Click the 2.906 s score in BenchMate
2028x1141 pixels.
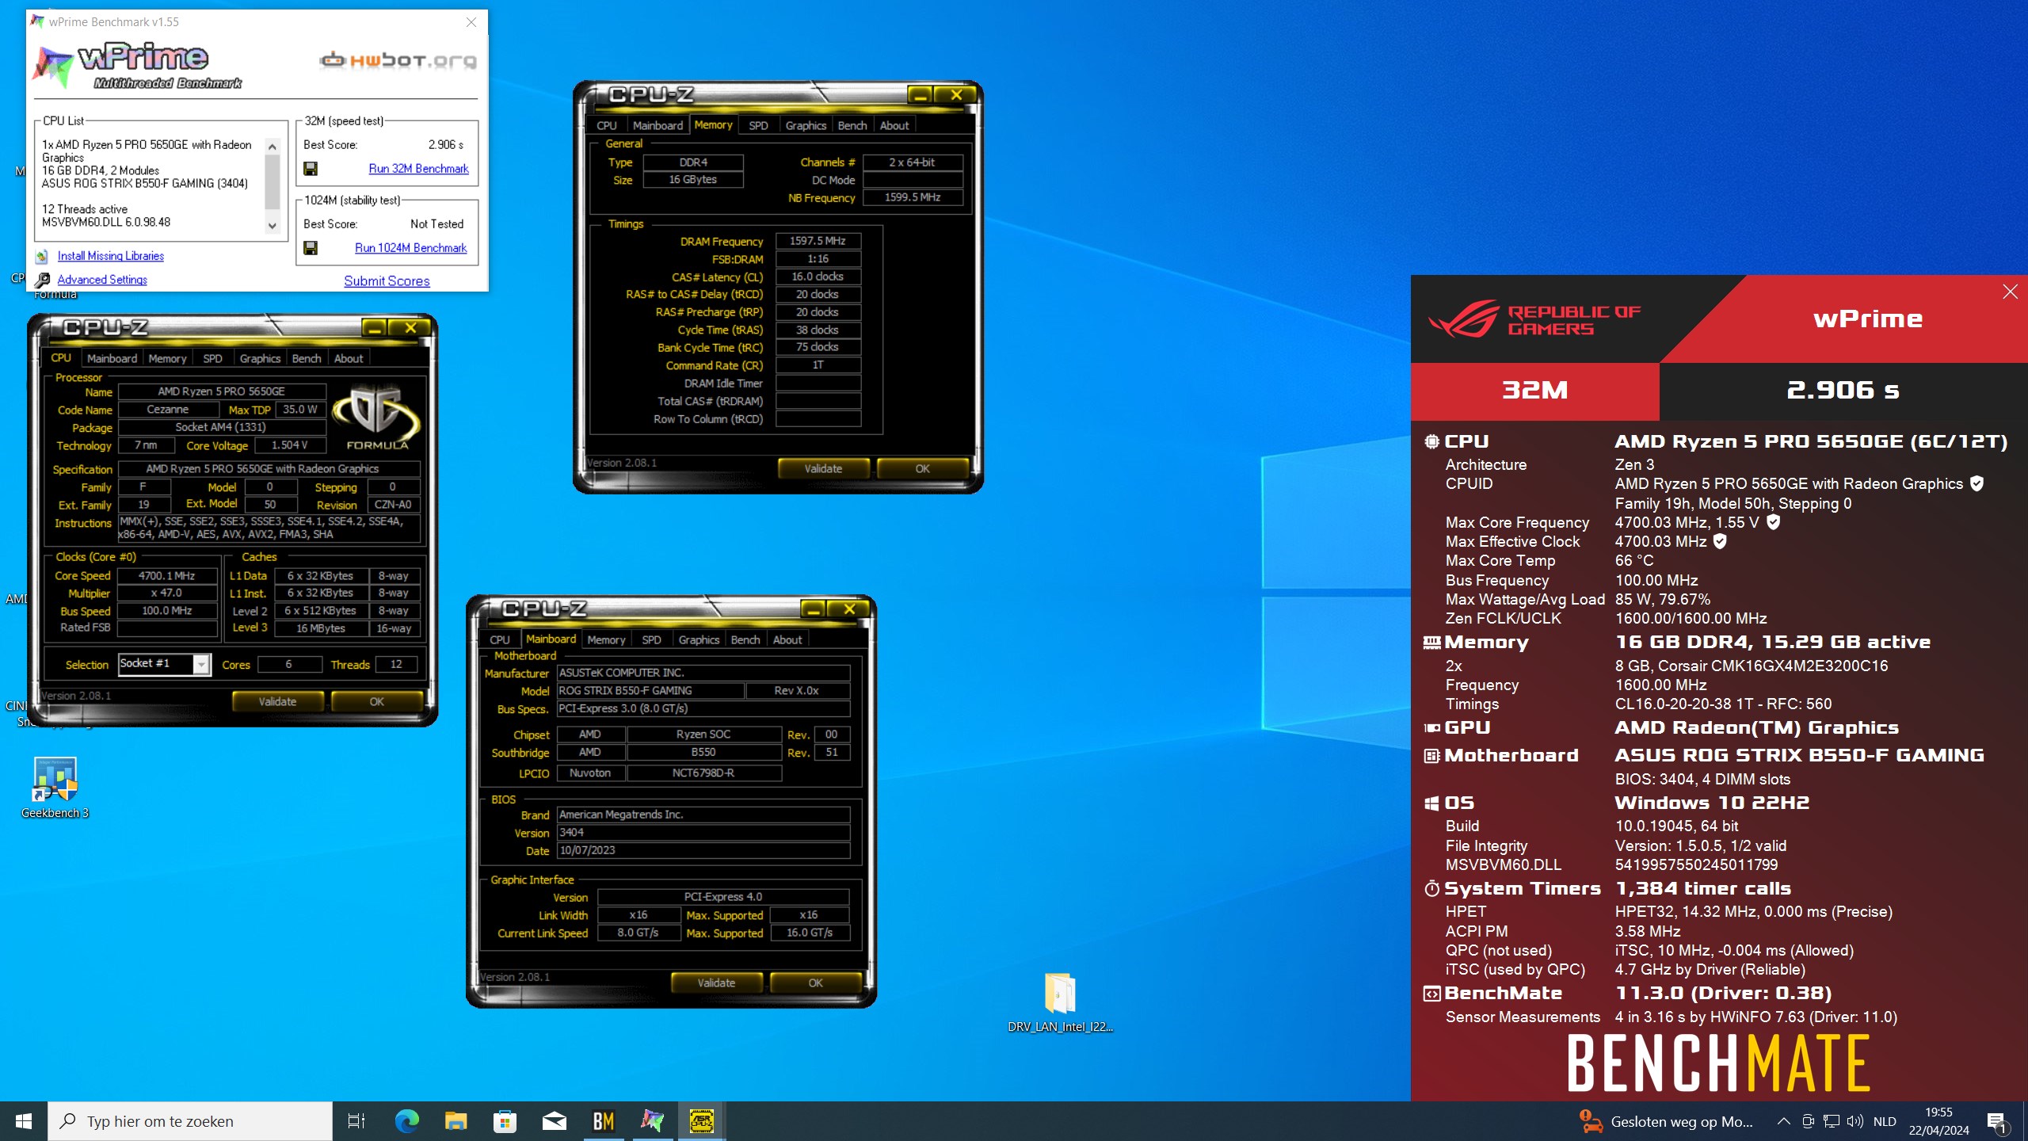tap(1843, 390)
